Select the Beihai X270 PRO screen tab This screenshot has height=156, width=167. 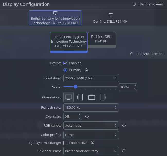click(x=55, y=18)
